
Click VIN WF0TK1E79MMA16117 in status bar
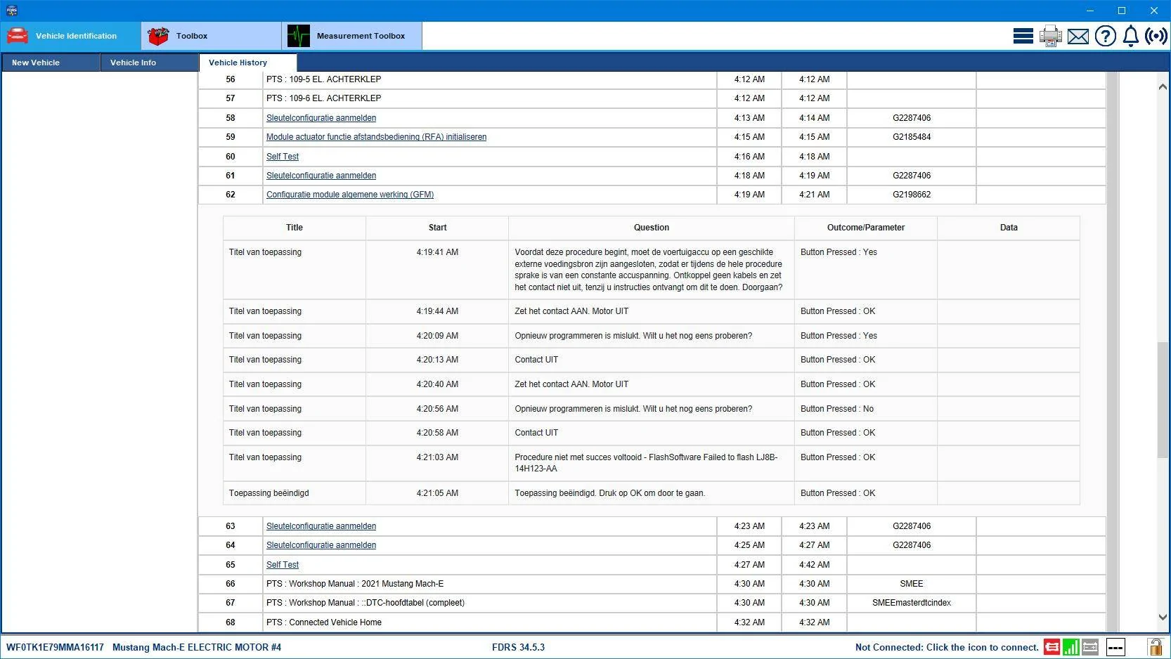(55, 647)
